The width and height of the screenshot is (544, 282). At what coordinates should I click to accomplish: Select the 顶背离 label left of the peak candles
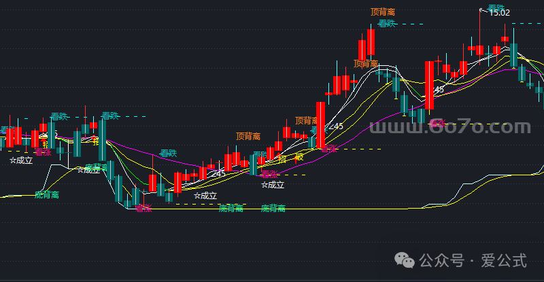366,64
